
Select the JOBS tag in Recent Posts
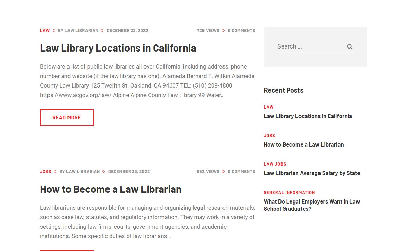pyautogui.click(x=269, y=135)
